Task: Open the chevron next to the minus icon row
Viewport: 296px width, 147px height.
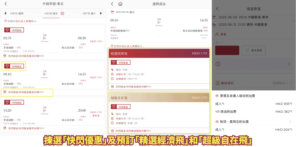Action: coord(288,64)
